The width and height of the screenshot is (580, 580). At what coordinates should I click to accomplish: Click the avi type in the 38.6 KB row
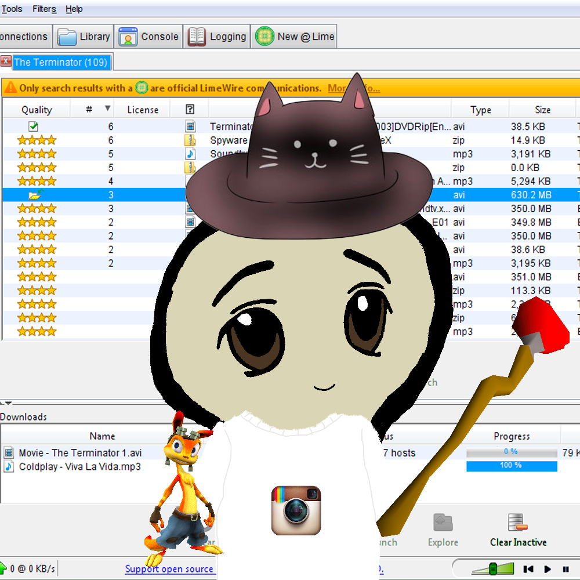click(x=459, y=249)
